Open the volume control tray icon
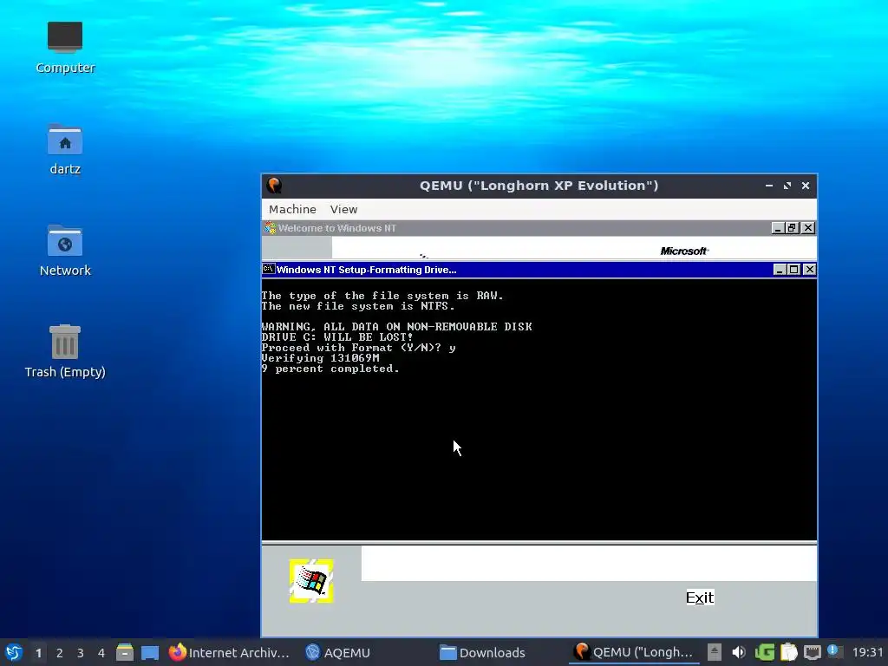The image size is (888, 666). pos(739,652)
